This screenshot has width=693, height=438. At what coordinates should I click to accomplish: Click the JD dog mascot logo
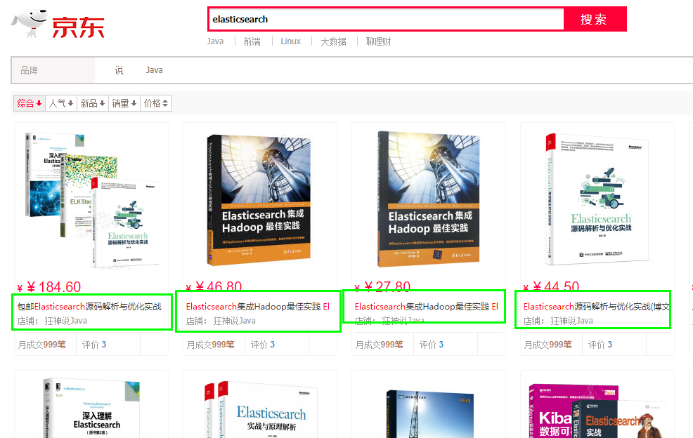tap(30, 23)
